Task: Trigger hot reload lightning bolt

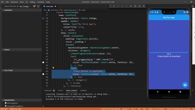Action: [131, 6]
